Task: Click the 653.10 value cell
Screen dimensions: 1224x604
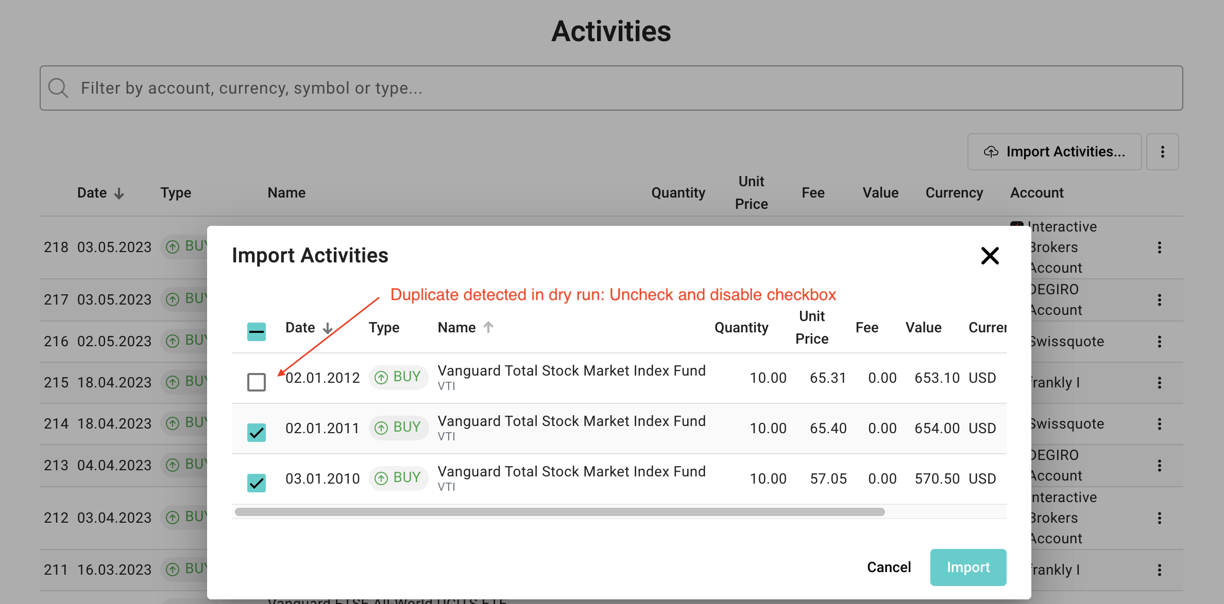Action: coord(937,378)
